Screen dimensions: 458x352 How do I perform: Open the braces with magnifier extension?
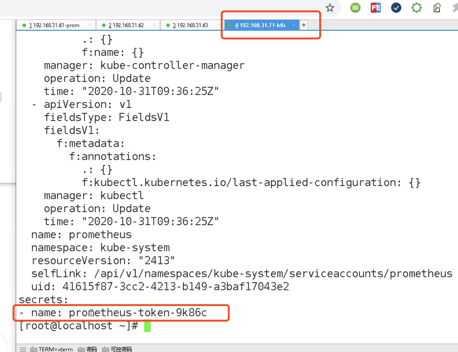(x=437, y=8)
